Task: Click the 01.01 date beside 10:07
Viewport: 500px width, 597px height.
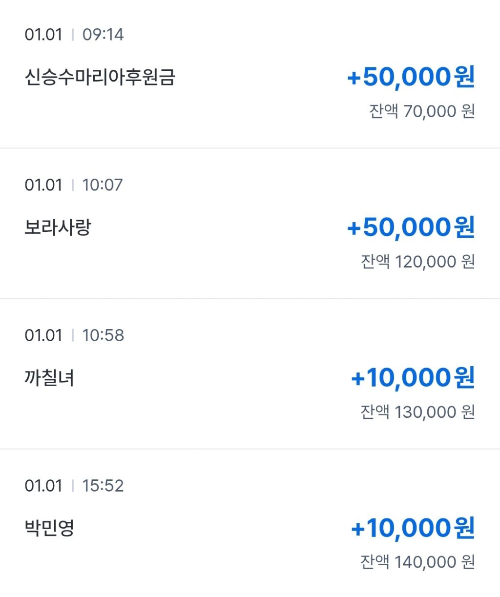Action: click(x=43, y=185)
